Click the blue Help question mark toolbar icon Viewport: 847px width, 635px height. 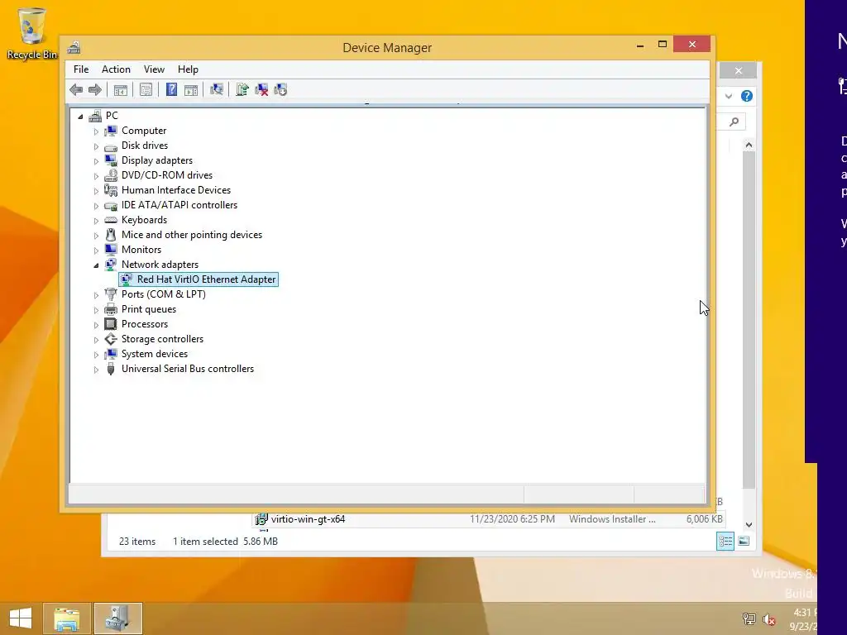click(171, 89)
